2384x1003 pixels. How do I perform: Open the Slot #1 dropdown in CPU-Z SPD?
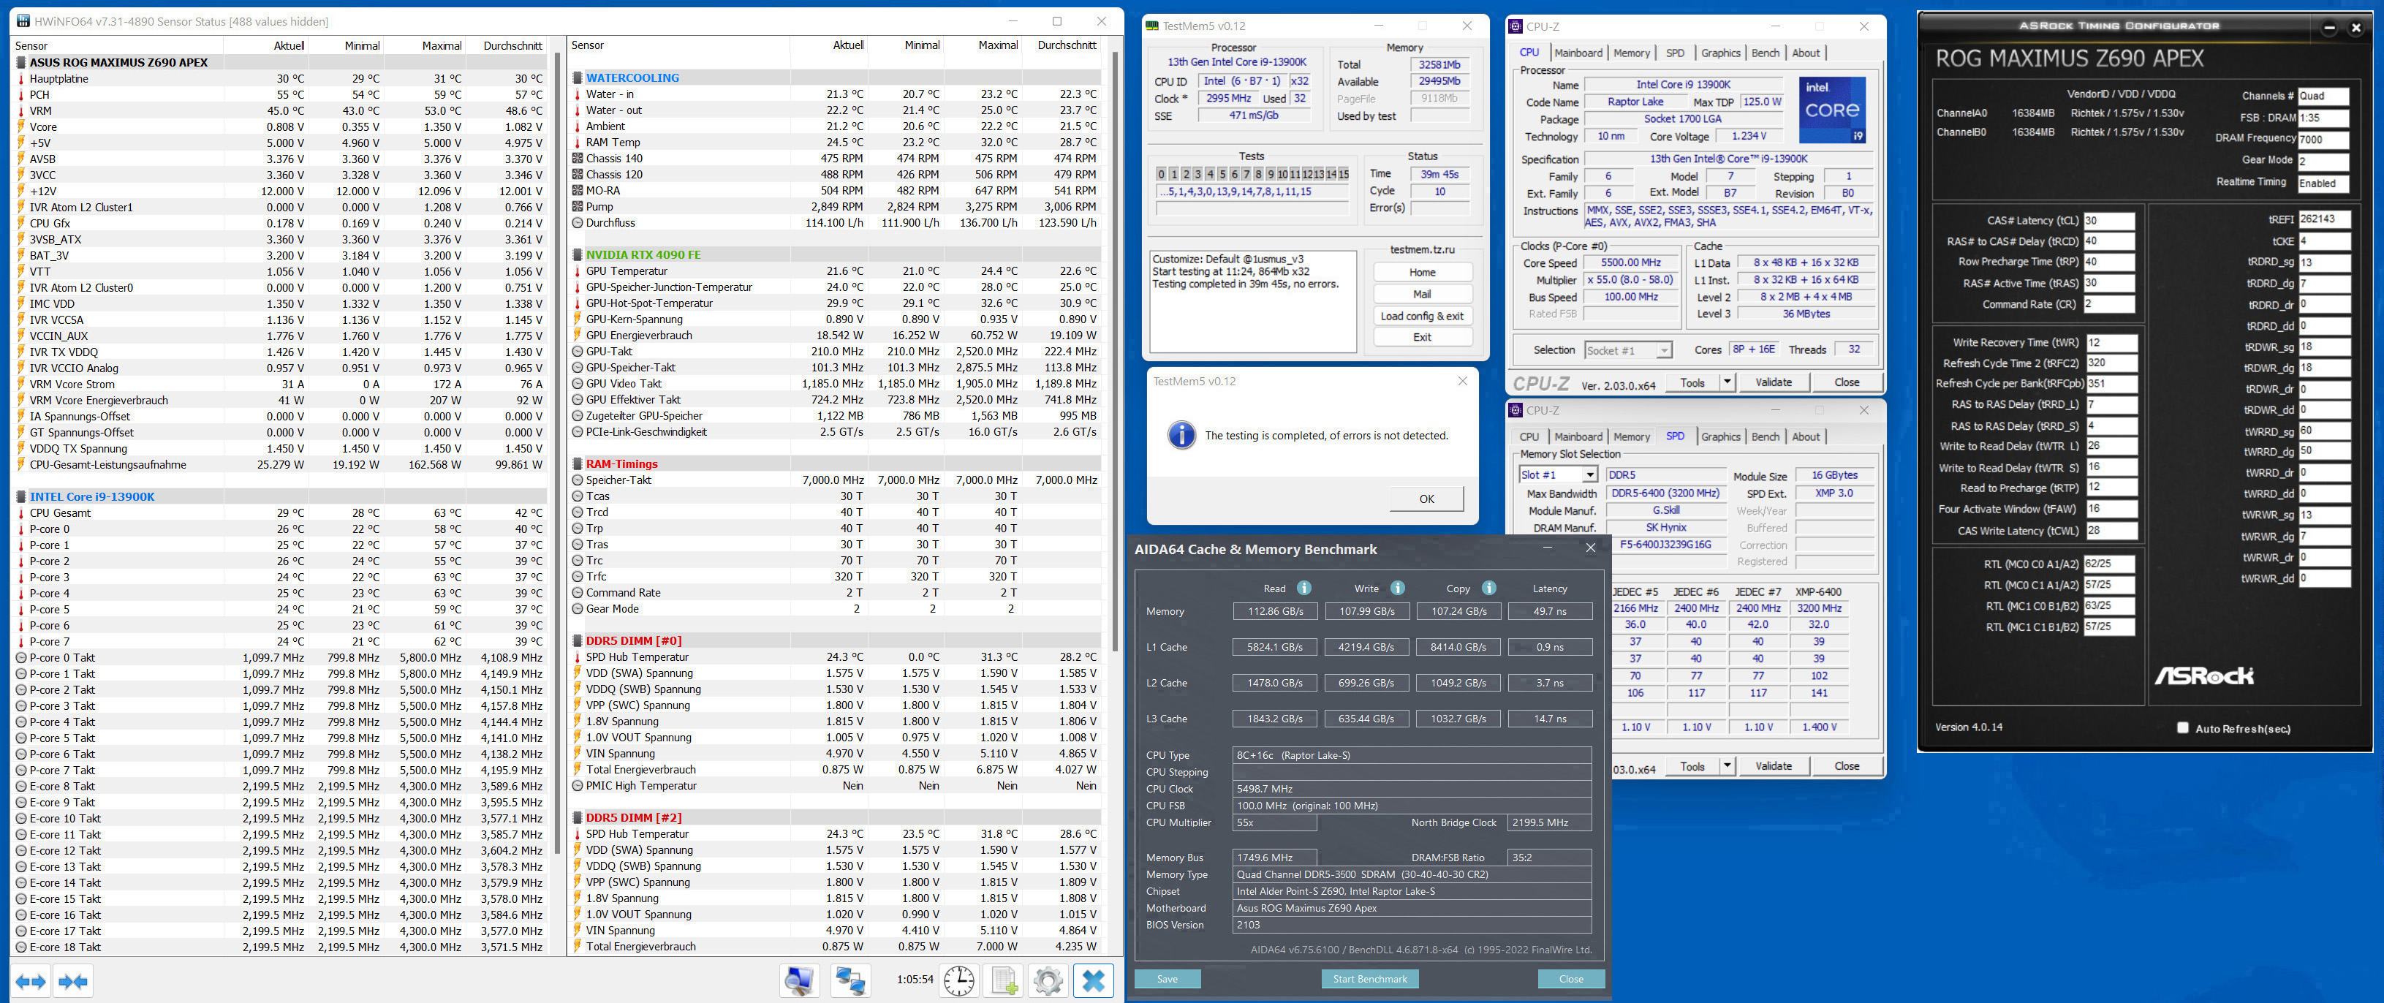coord(1590,474)
